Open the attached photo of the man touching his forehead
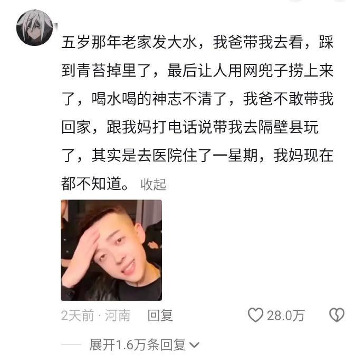Image resolution: width=364 pixels, height=363 pixels. tap(111, 250)
